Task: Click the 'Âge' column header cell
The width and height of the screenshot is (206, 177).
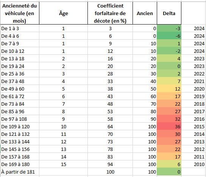Action: [x=63, y=13]
